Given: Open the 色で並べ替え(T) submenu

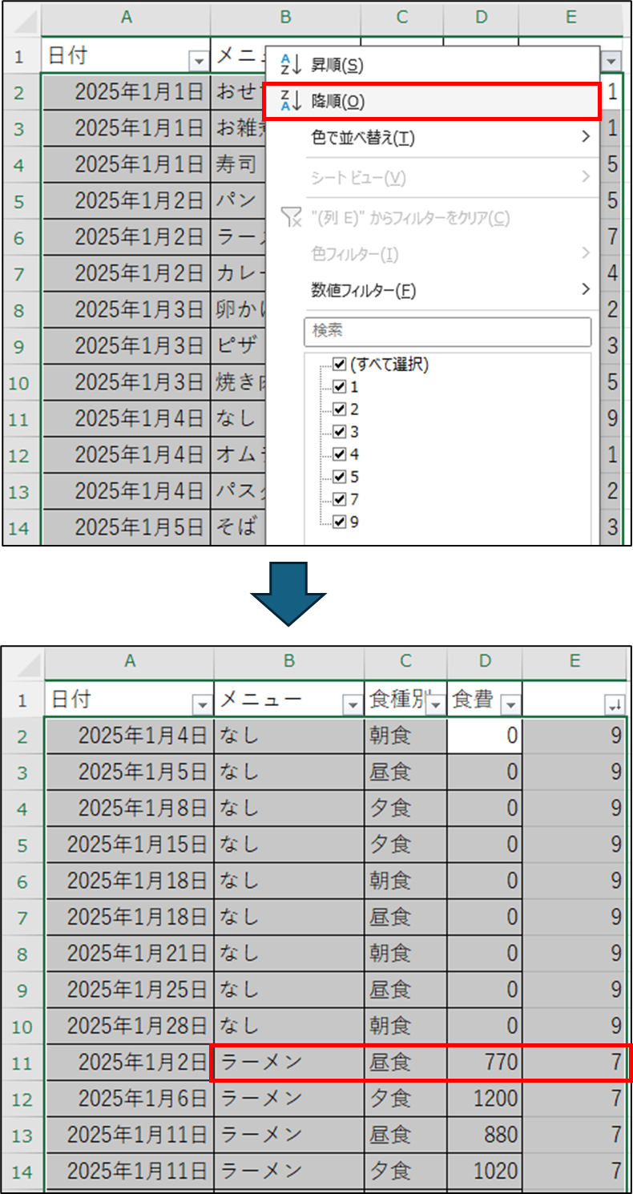Looking at the screenshot, I should click(x=433, y=138).
